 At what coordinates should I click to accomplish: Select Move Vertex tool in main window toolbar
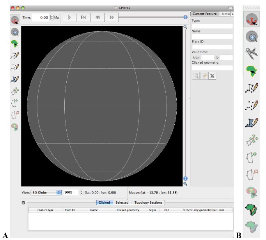pos(15,91)
